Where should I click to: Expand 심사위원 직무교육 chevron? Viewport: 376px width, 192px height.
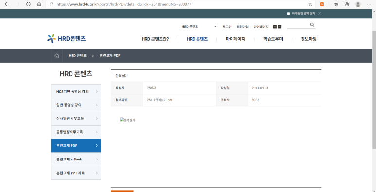[97, 119]
